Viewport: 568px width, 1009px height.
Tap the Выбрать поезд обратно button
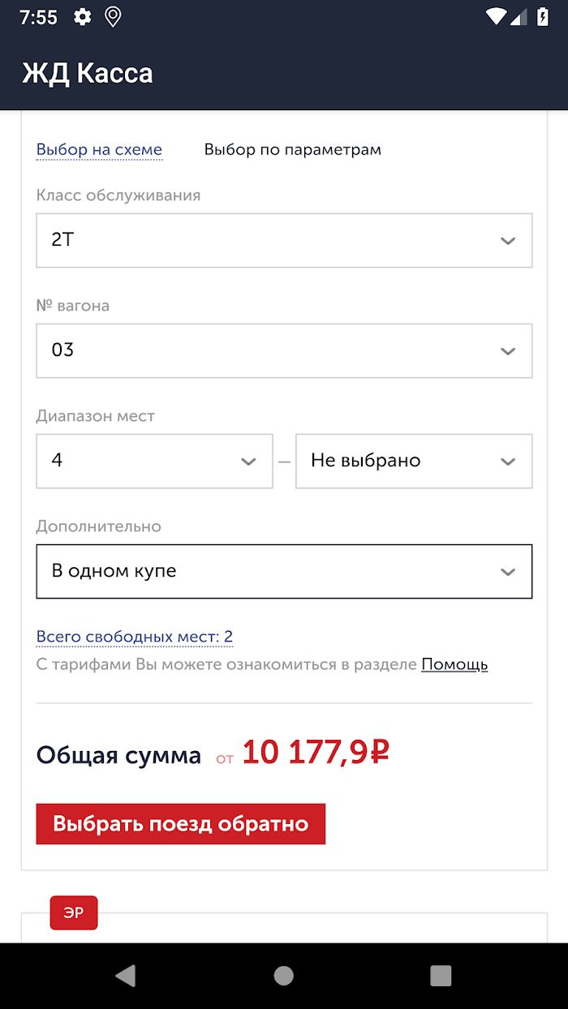point(181,824)
